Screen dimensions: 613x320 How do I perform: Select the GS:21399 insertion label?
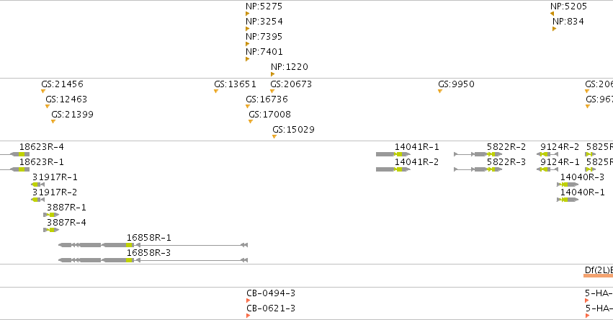click(72, 115)
